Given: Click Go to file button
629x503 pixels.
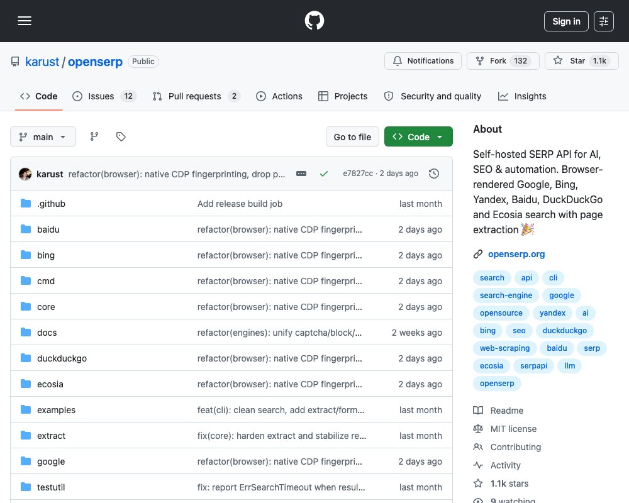Looking at the screenshot, I should click(352, 137).
